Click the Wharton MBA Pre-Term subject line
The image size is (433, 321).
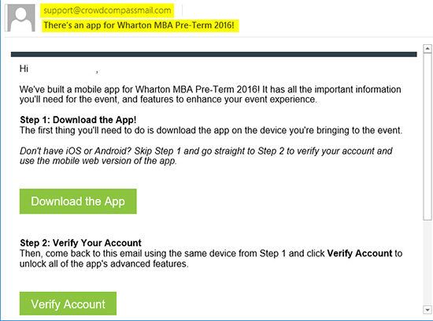coord(139,25)
